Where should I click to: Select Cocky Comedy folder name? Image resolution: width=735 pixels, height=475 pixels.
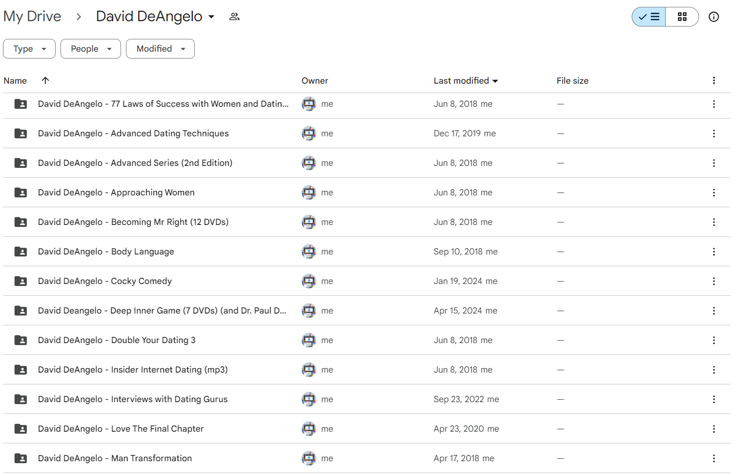click(x=105, y=281)
